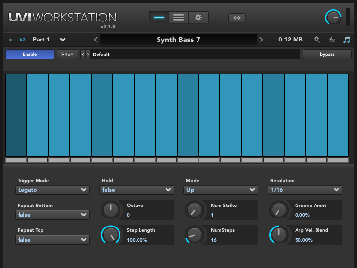Click the Groove Amnt knob
The height and width of the screenshot is (268, 357).
tap(279, 210)
